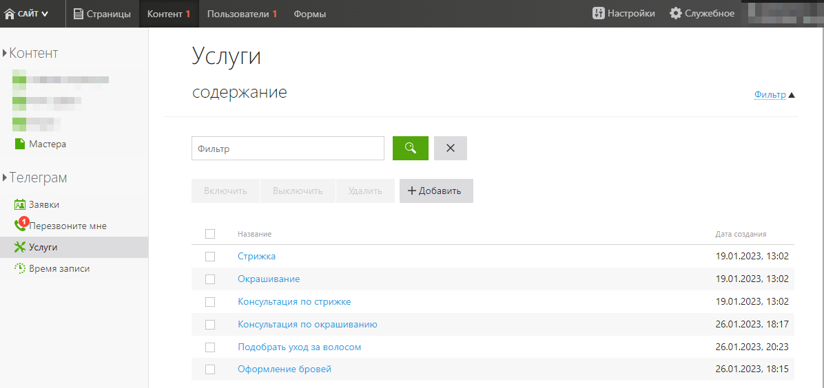Click the Включить button

(x=225, y=191)
